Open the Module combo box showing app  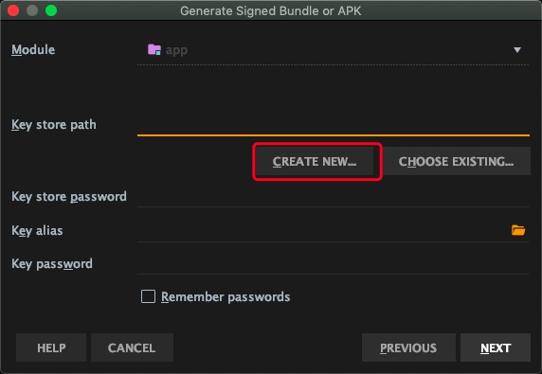click(x=334, y=50)
